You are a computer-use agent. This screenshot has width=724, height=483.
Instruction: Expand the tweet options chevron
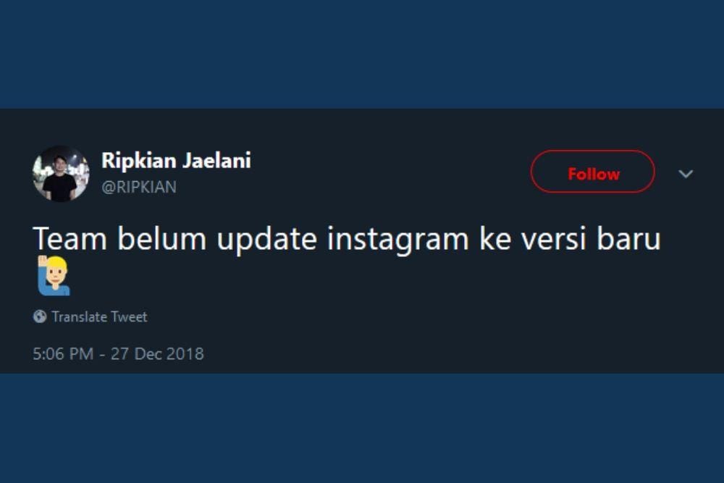pyautogui.click(x=686, y=174)
